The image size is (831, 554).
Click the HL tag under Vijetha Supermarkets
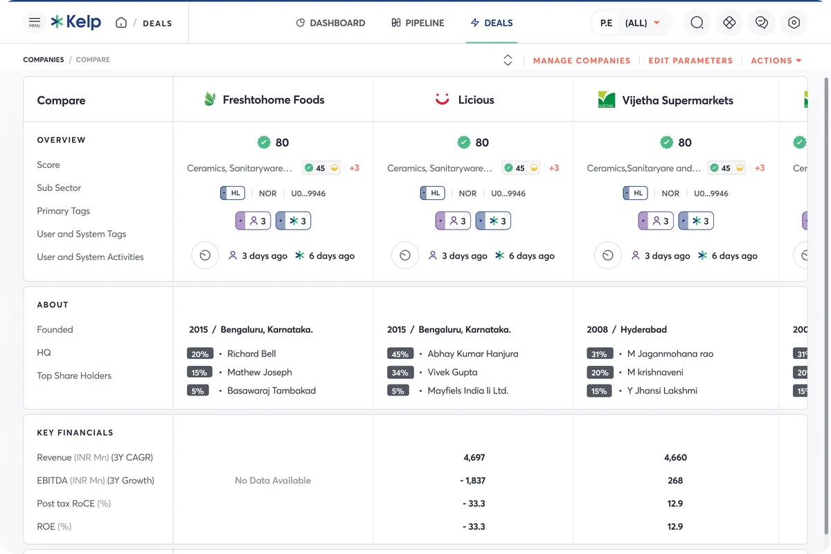tap(635, 193)
